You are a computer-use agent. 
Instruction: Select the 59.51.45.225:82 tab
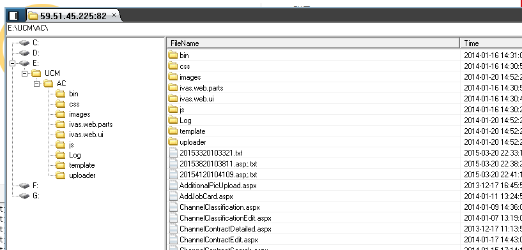tap(73, 15)
